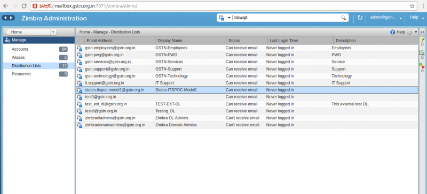Open the search type dropdown arrow

pyautogui.click(x=229, y=18)
